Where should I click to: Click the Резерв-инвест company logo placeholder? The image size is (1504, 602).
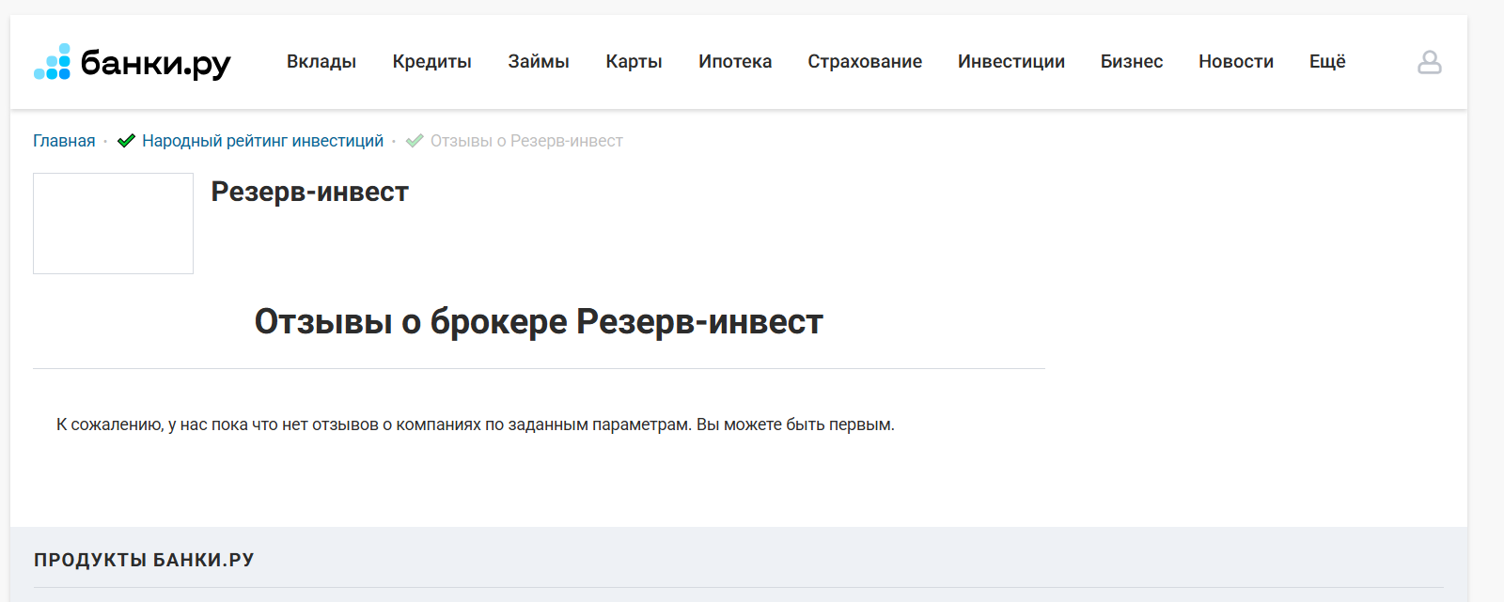point(113,224)
